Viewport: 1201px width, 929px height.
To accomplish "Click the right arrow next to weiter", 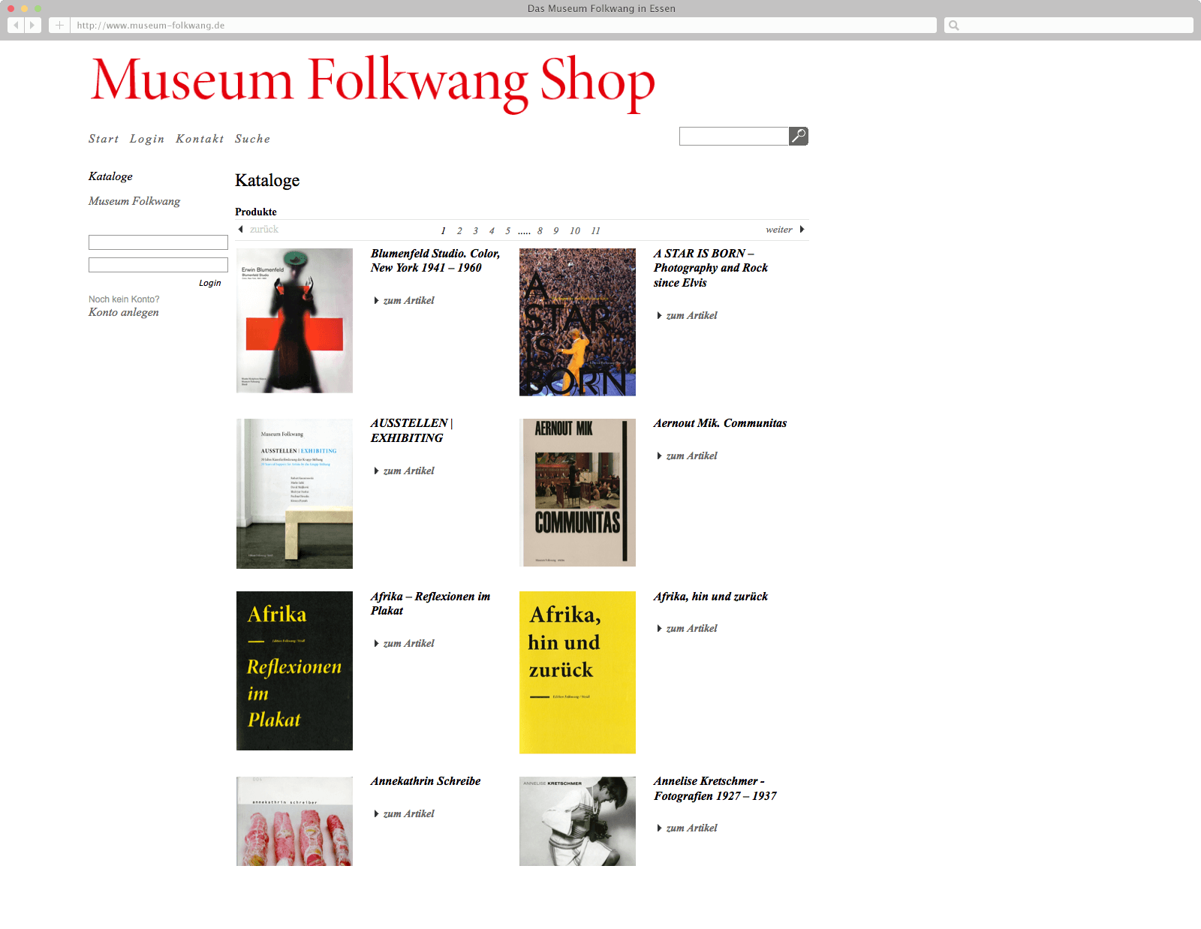I will tap(802, 229).
